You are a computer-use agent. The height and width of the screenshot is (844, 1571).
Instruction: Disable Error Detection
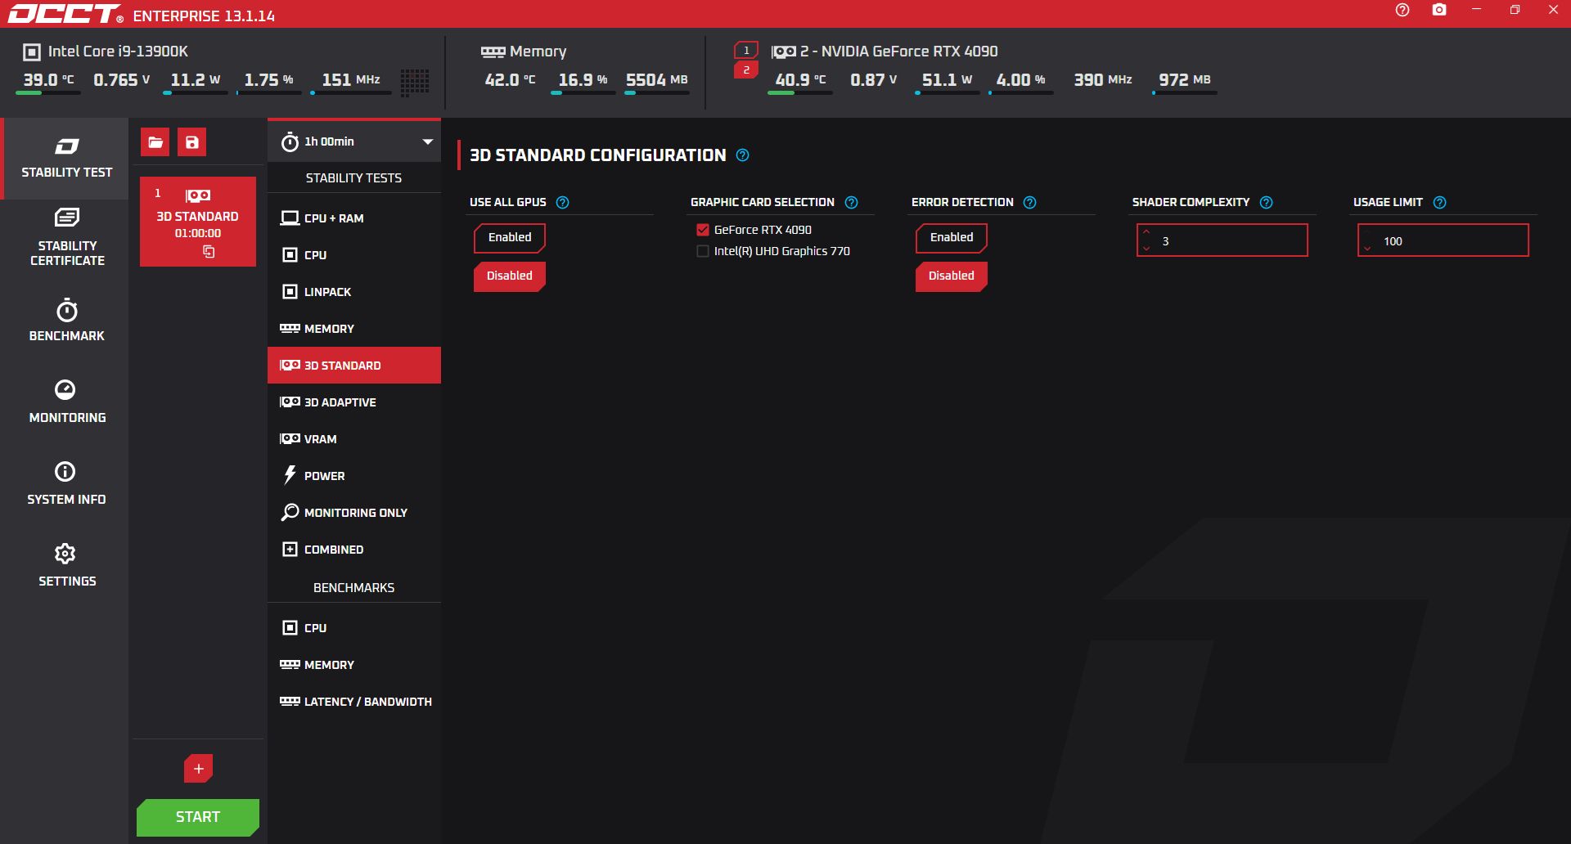click(x=952, y=276)
